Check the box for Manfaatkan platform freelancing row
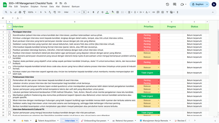This screenshot has width=219, height=123. coord(10,96)
